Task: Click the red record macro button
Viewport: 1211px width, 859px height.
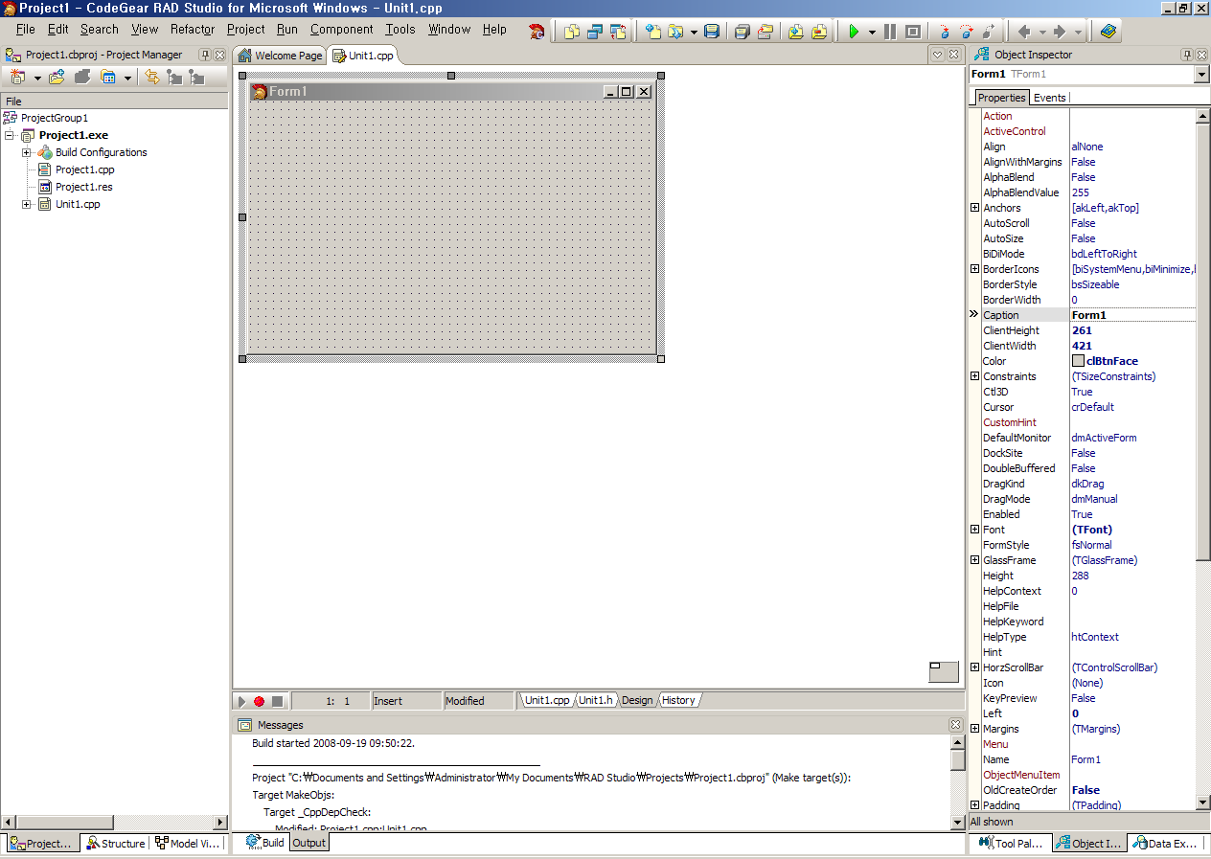Action: click(x=259, y=701)
